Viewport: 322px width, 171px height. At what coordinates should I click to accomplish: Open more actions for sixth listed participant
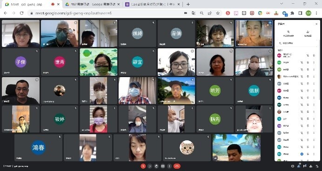pos(314,91)
